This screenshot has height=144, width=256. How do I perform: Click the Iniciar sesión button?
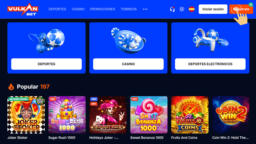coord(213,9)
